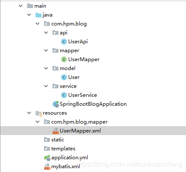Screen dimensions: 186x172
Task: Select UserMapper.xml file name
Action: [x=81, y=131]
